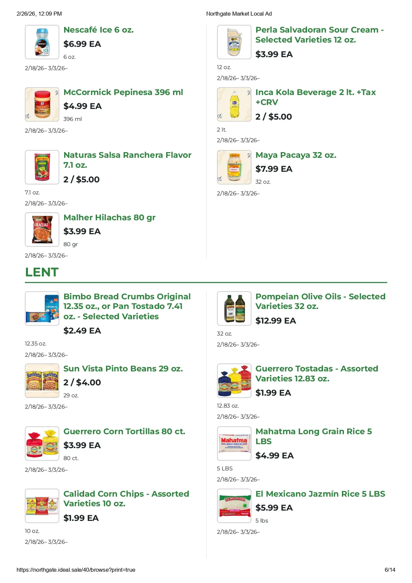
Task: Click the Nescafé Ice product thumbnail
Action: pyautogui.click(x=42, y=42)
